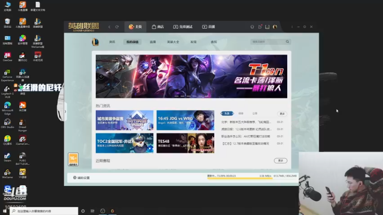
Task: Open the QQ音乐 desktop shortcut
Action: click(x=7, y=140)
